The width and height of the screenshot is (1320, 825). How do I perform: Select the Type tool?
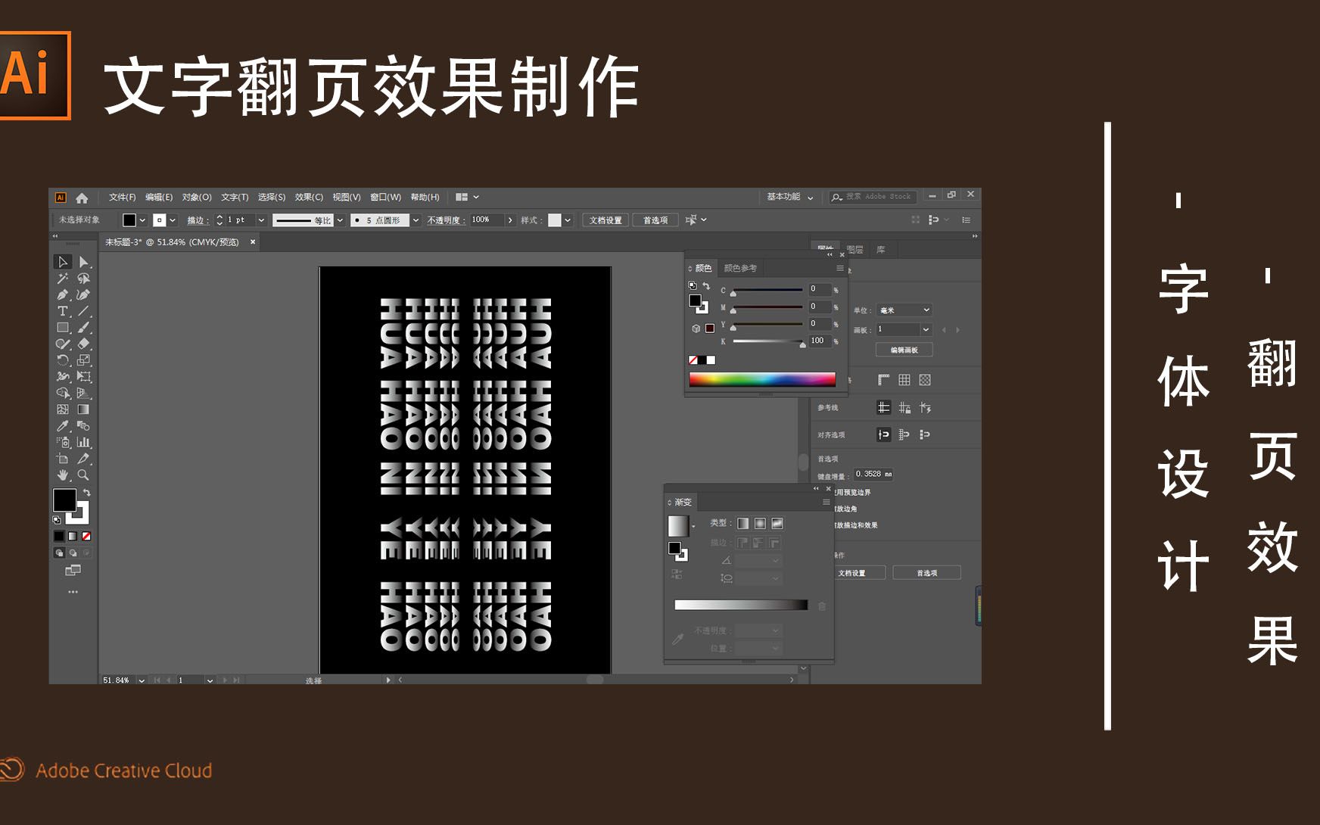click(62, 311)
